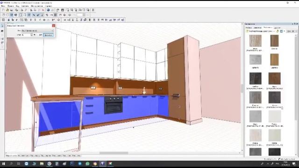The width and height of the screenshot is (299, 168).
Task: Open WhatsApp from taskbar
Action: pyautogui.click(x=87, y=164)
